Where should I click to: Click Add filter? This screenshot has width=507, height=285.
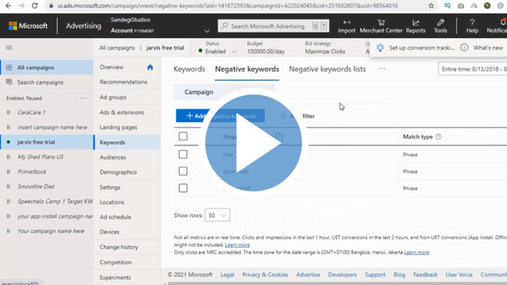297,116
